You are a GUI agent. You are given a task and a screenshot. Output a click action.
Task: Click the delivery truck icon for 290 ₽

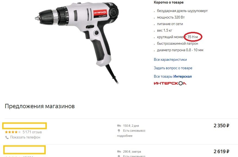click(x=119, y=152)
